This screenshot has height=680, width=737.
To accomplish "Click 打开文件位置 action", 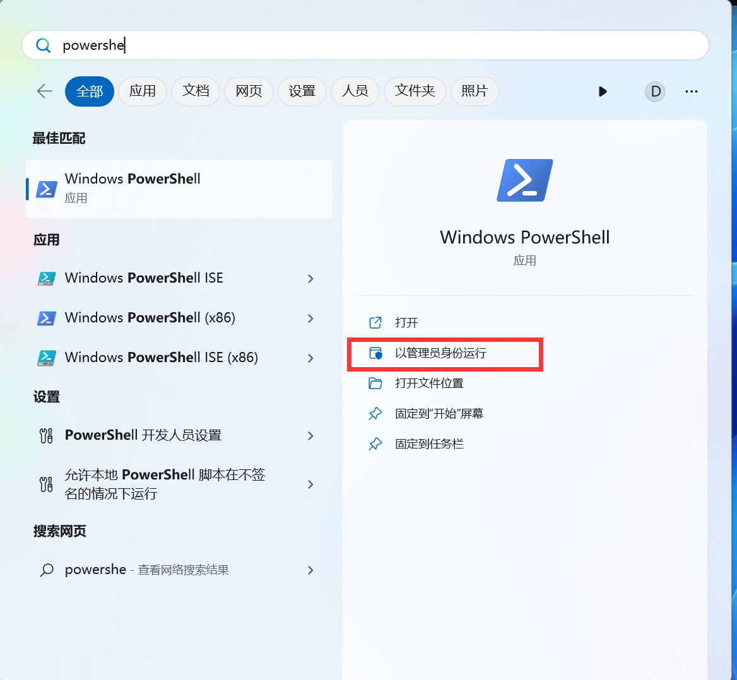I will (429, 384).
